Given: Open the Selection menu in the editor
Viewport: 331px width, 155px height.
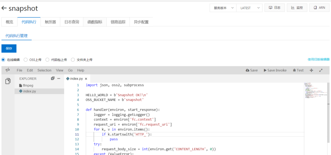Looking at the screenshot, I should coord(44,70).
